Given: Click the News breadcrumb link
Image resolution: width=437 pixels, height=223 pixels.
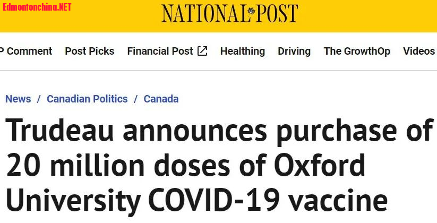Looking at the screenshot, I should pos(18,99).
